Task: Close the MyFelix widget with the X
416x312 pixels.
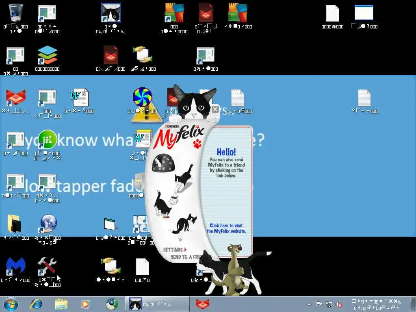Action: click(215, 109)
